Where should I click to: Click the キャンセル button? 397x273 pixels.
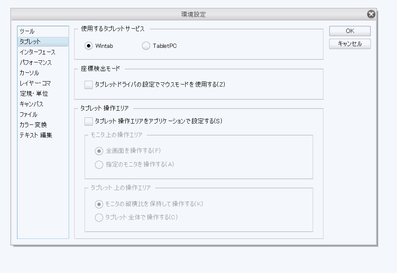pyautogui.click(x=350, y=44)
